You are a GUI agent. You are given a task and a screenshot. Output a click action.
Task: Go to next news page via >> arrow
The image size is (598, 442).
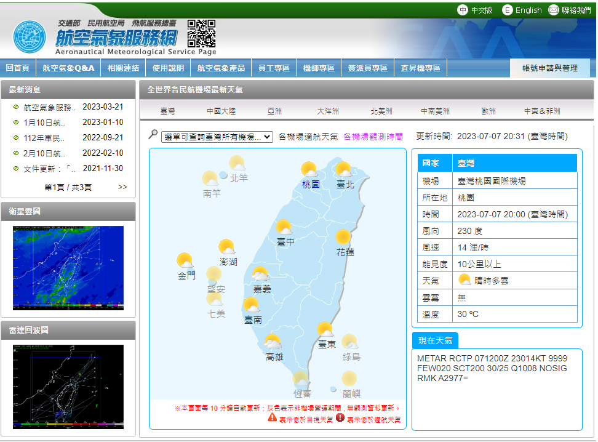pos(122,187)
